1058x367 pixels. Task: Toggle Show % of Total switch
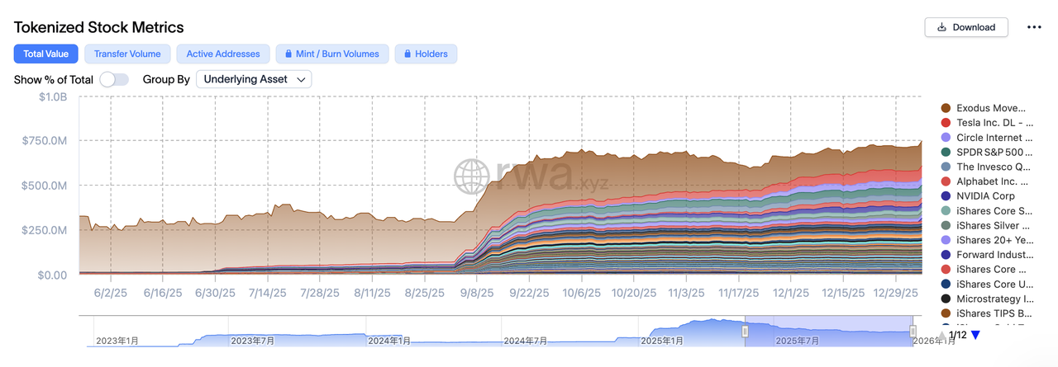(x=114, y=79)
